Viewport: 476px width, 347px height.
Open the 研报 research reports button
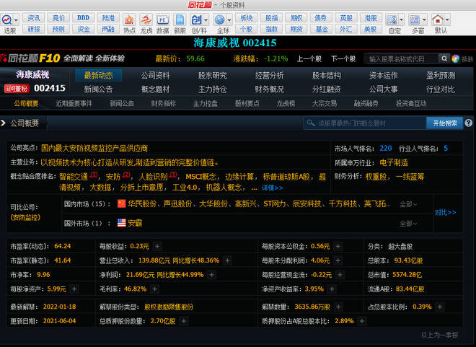coord(34,29)
